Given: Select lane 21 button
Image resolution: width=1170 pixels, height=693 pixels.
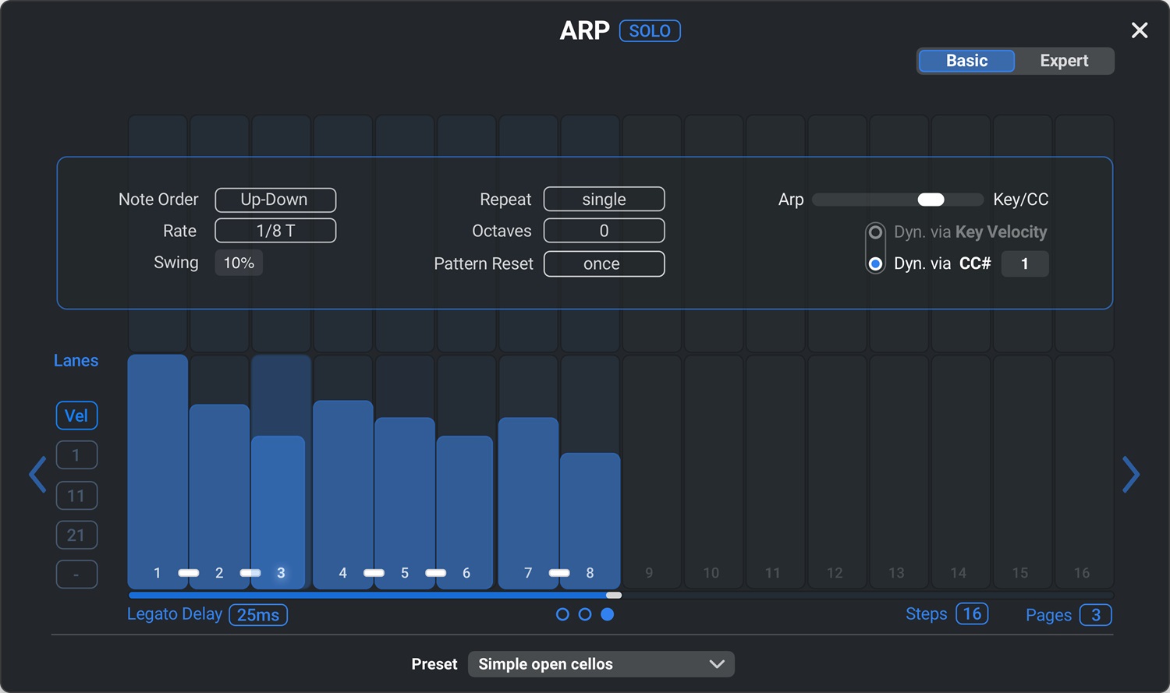Looking at the screenshot, I should point(76,535).
